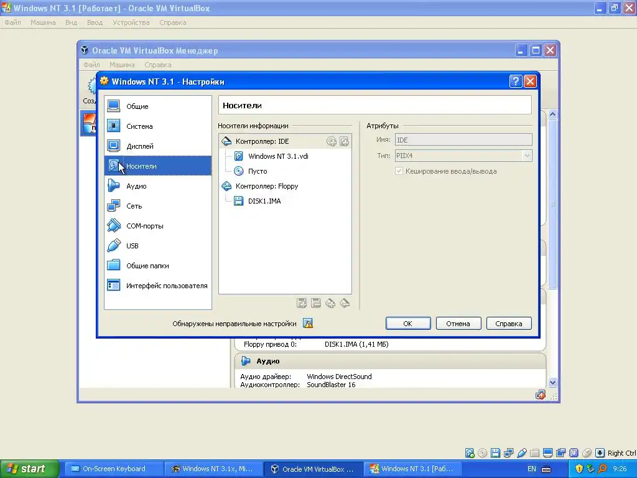637x478 pixels.
Task: Click remove attachment icon below storage tree
Action: click(x=315, y=303)
